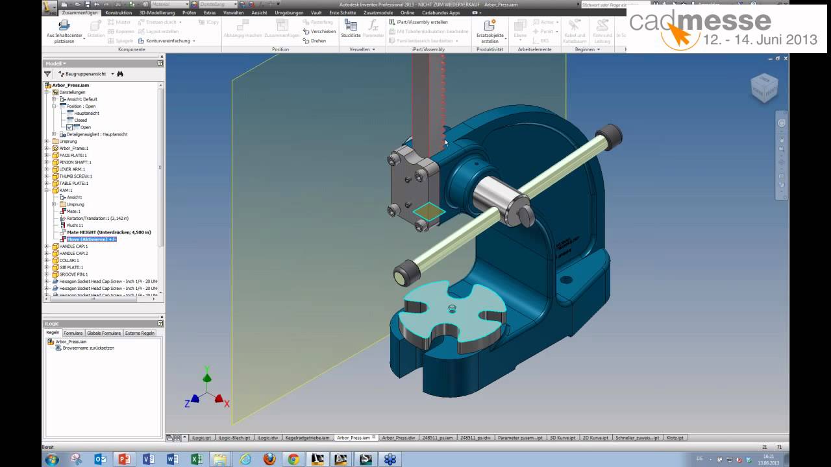
Task: Expand the LEVER ARM:1 node
Action: (47, 169)
